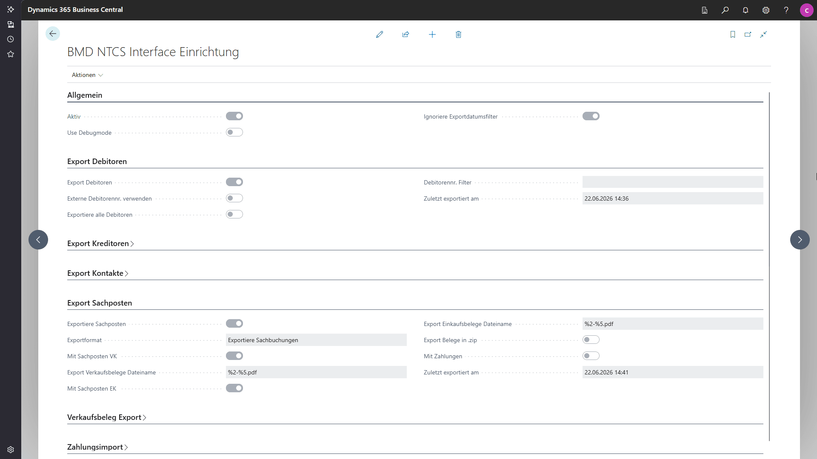Image resolution: width=817 pixels, height=459 pixels.
Task: Click Export Verkaufsbelege Dateiname field
Action: pyautogui.click(x=316, y=372)
